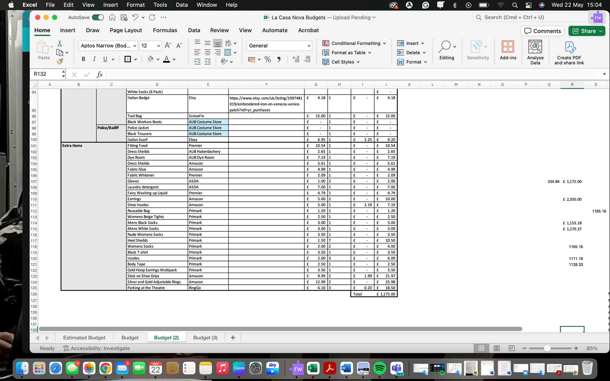The image size is (610, 381).
Task: Apply Italic formatting
Action: [94, 59]
